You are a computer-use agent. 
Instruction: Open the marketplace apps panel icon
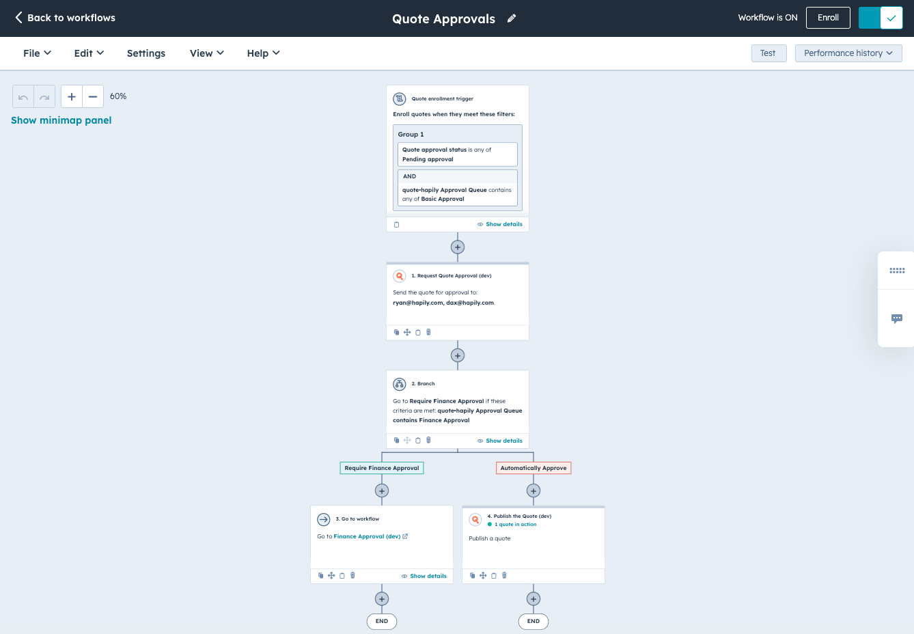[x=896, y=271]
